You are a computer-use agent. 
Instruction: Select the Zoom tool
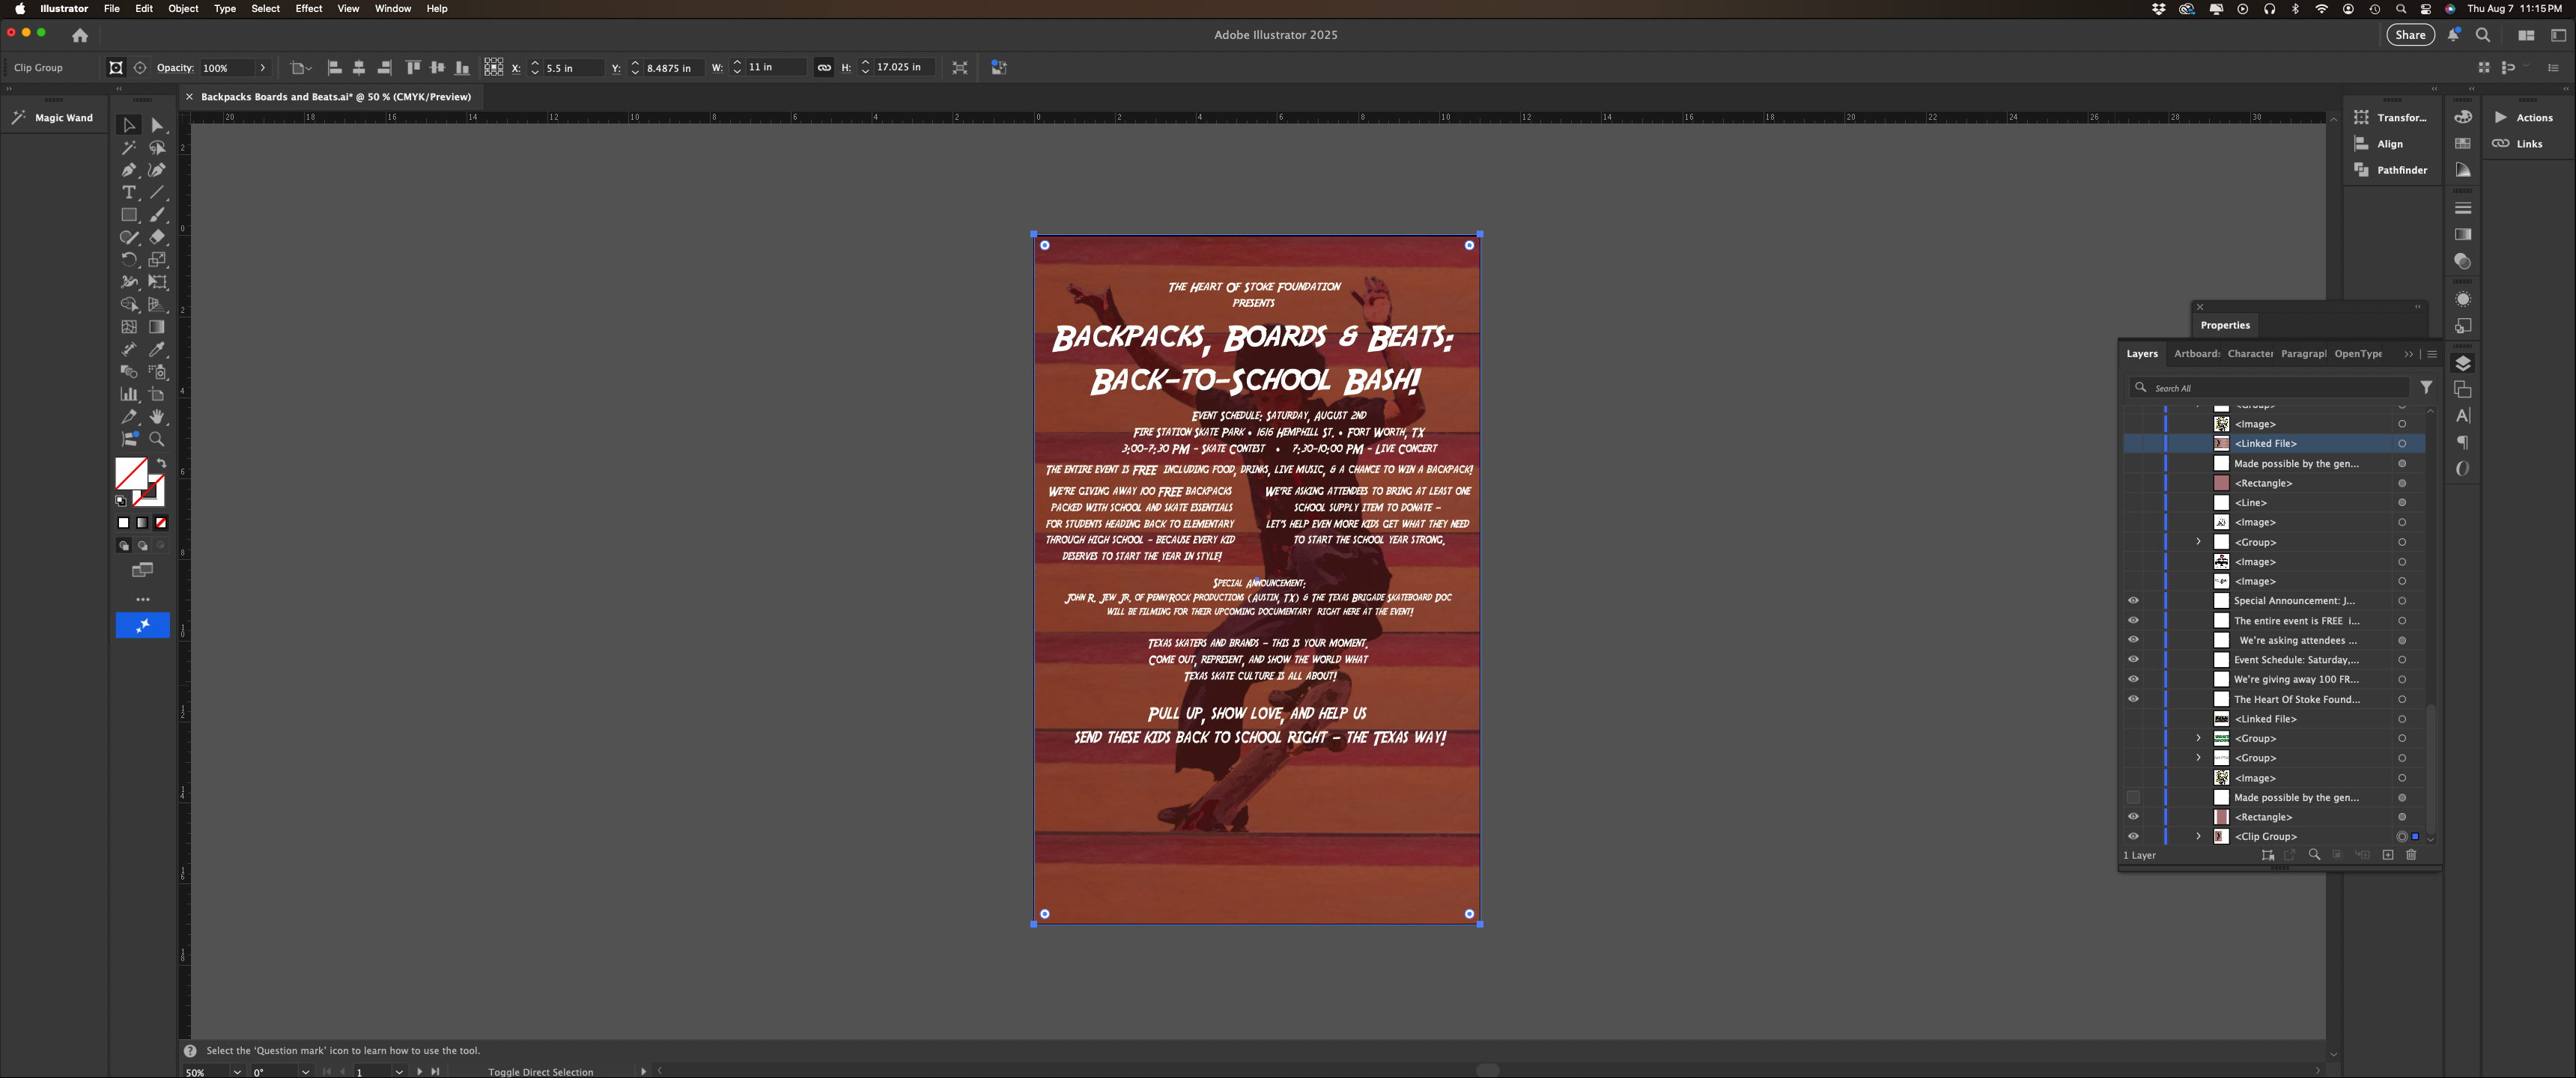pyautogui.click(x=157, y=439)
